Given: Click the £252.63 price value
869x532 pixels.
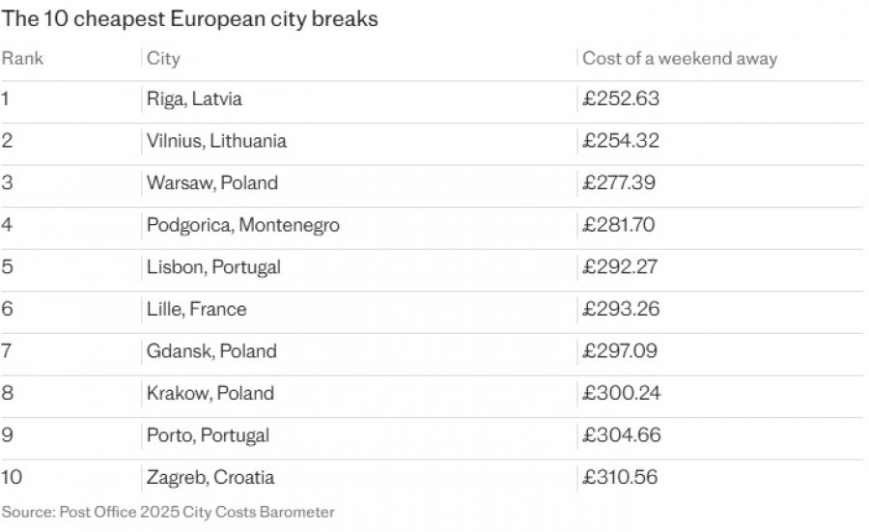Looking at the screenshot, I should tap(621, 98).
